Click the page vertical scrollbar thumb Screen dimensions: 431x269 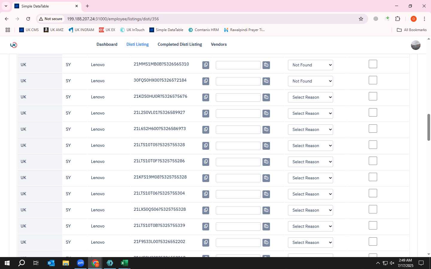429,127
